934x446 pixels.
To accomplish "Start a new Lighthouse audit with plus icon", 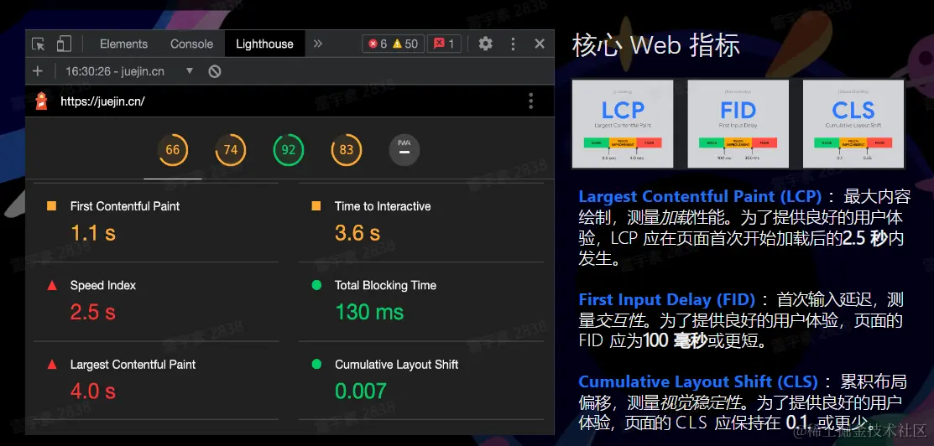I will (x=38, y=71).
